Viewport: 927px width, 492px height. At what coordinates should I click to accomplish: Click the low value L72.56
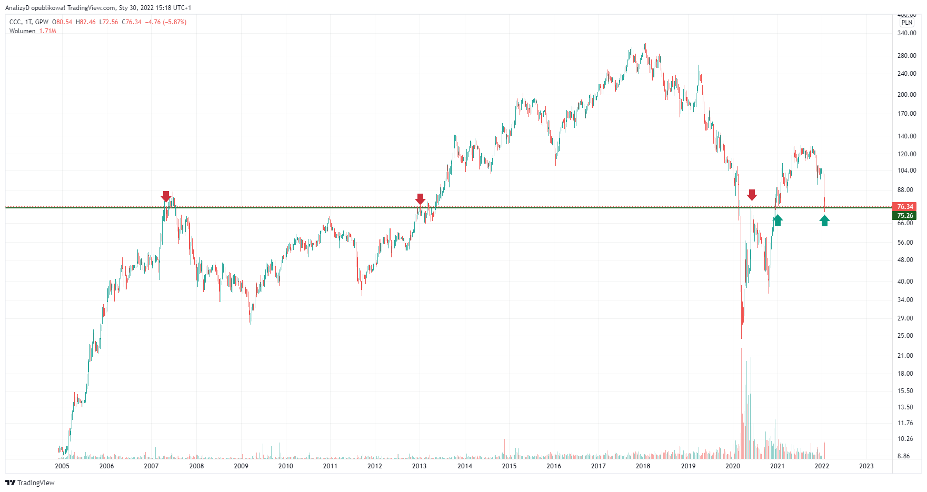tap(109, 22)
